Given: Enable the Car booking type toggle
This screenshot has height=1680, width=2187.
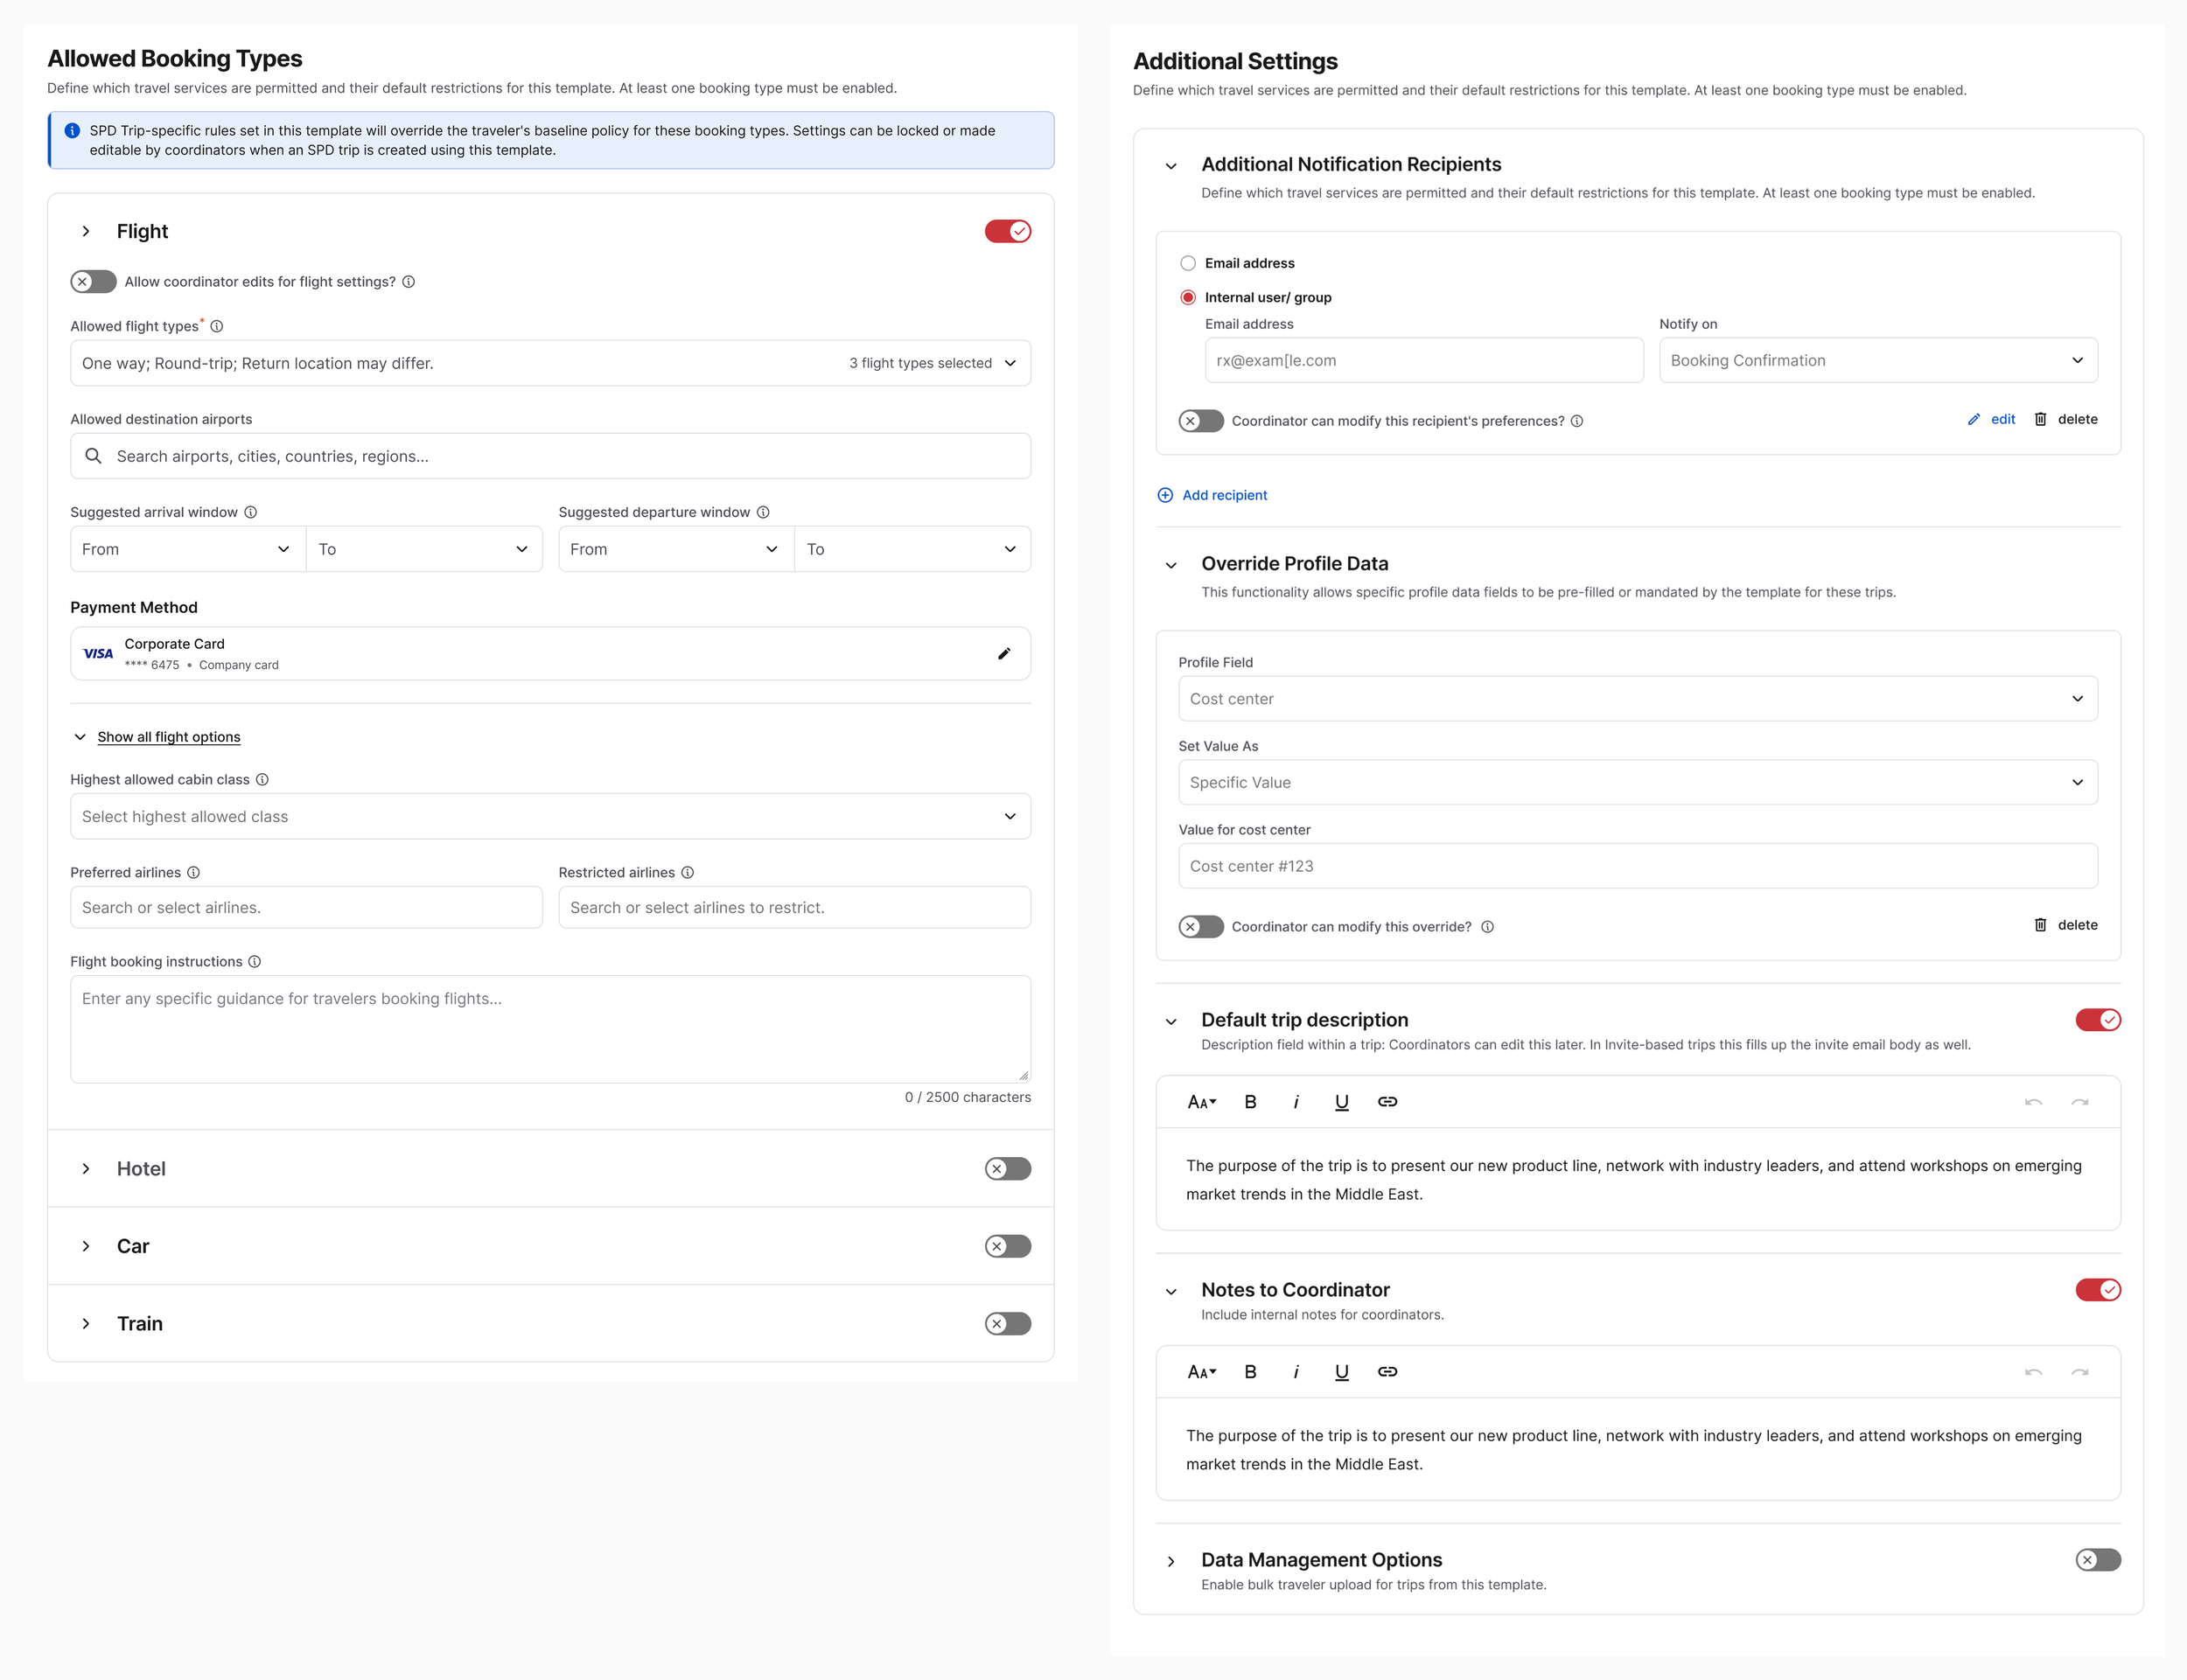Looking at the screenshot, I should pos(1007,1246).
